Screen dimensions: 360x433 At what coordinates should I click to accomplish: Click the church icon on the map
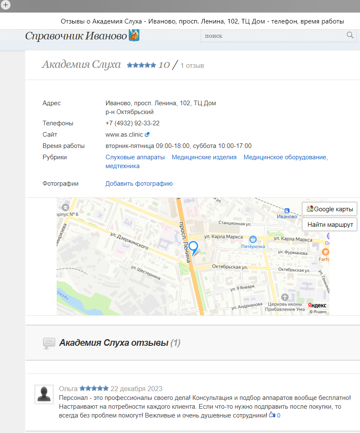coord(285,297)
